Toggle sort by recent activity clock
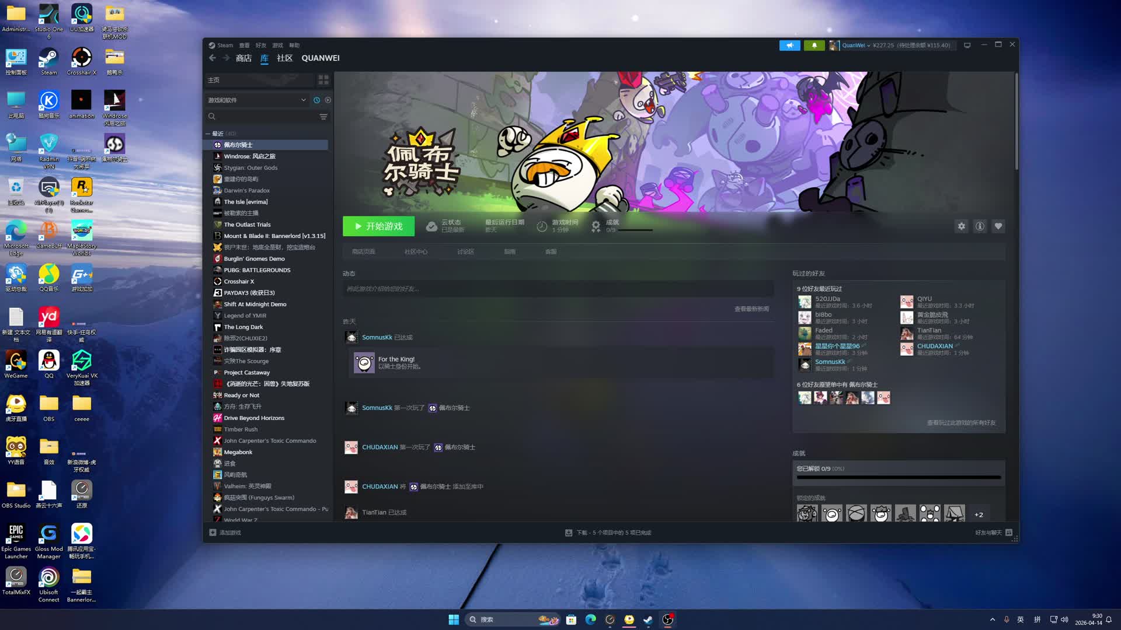1121x630 pixels. pyautogui.click(x=316, y=100)
